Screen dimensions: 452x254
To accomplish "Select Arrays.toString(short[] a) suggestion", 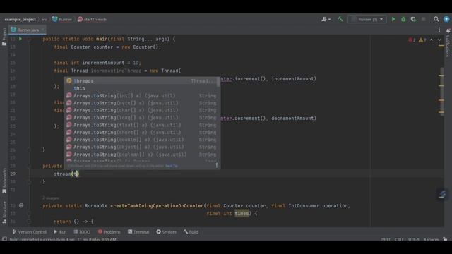I will click(x=141, y=133).
